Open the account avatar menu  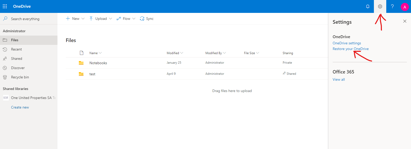405,7
